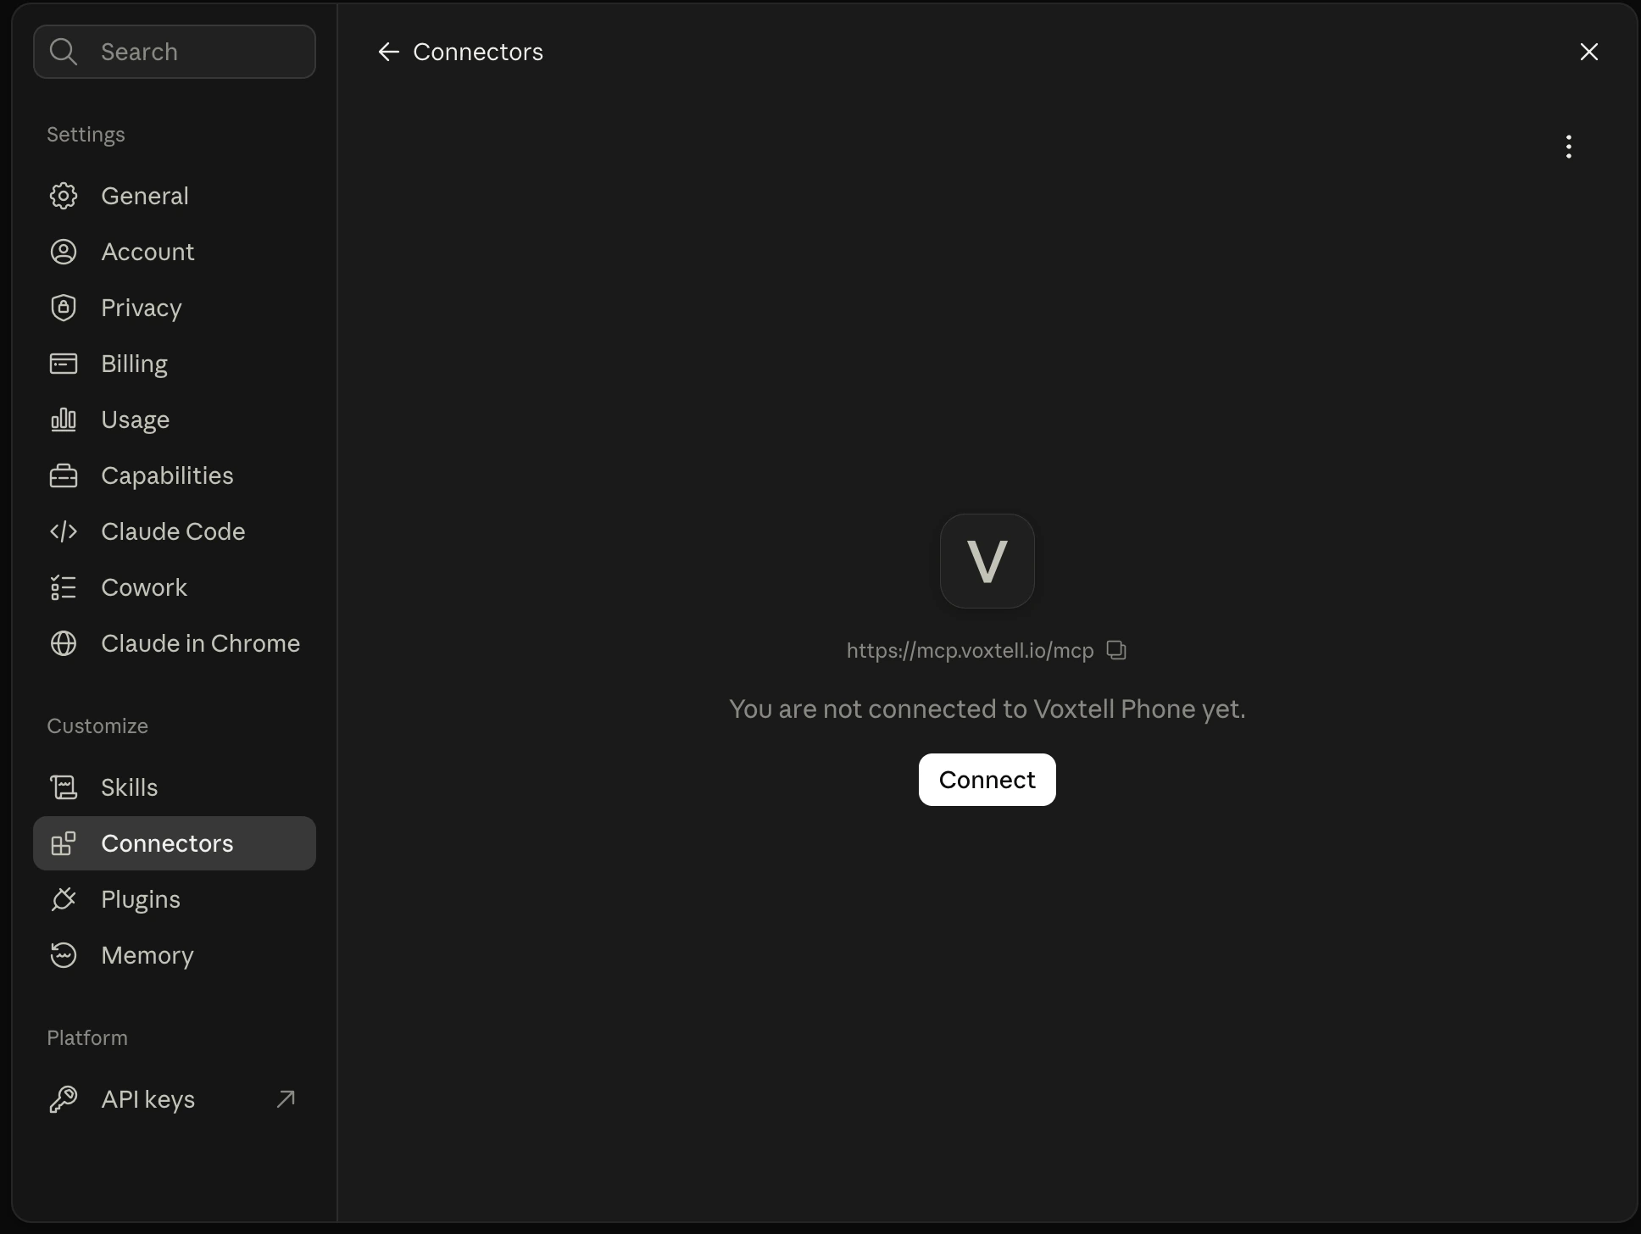Click the Voxtell V logo tile
Viewport: 1641px width, 1234px height.
[x=987, y=561]
